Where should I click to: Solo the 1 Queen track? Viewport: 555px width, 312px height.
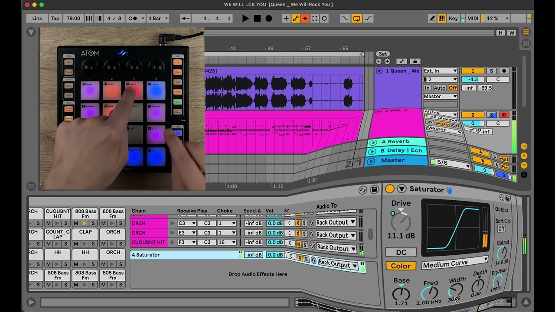pos(491,71)
